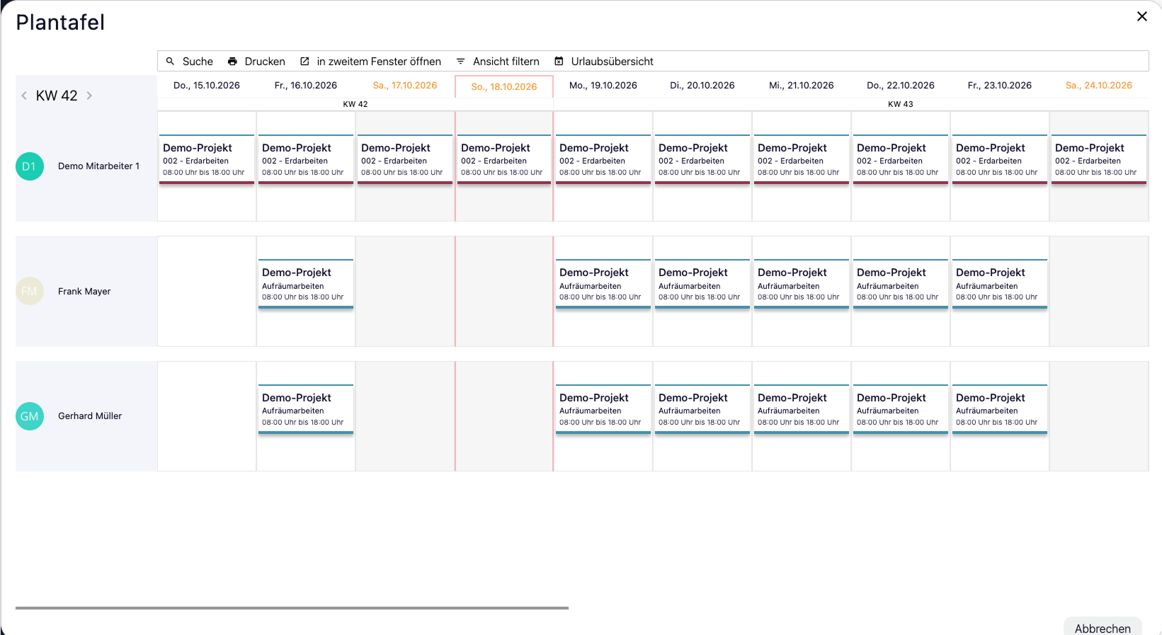1162x635 pixels.
Task: Select the Fr., 16.10.2026 column header
Action: click(306, 86)
